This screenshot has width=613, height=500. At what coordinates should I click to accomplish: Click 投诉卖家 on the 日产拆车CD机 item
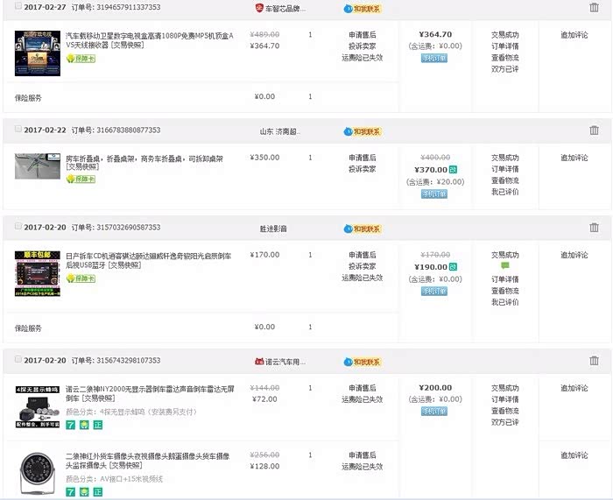pyautogui.click(x=362, y=266)
